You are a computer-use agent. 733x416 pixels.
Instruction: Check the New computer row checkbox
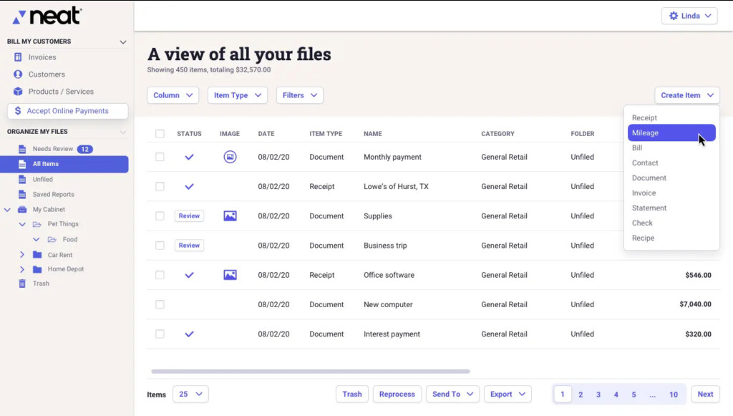(x=160, y=304)
